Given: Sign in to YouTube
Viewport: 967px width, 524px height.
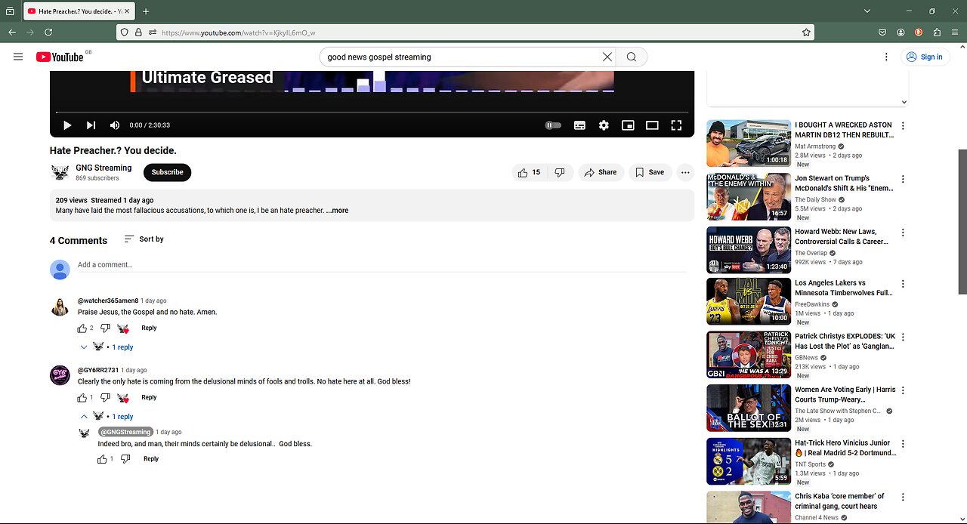Looking at the screenshot, I should click(925, 57).
